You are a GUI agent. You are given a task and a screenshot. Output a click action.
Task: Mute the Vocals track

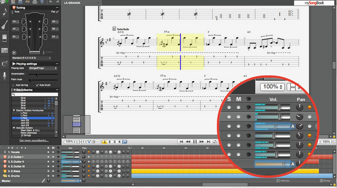coord(53,152)
